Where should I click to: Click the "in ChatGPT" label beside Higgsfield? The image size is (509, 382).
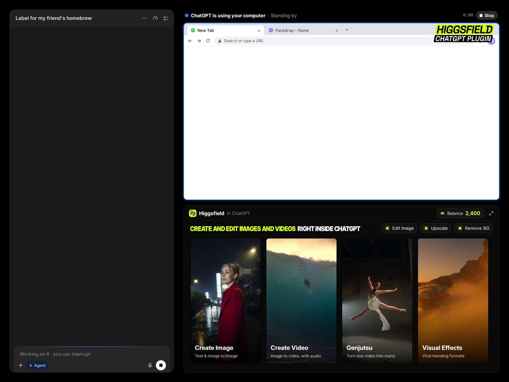pos(238,213)
